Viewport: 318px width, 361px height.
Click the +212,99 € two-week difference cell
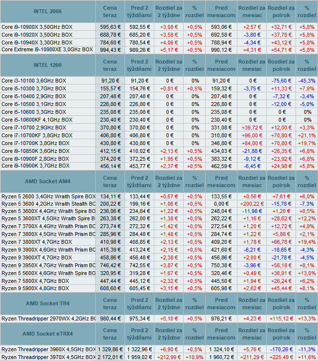pos(169,357)
